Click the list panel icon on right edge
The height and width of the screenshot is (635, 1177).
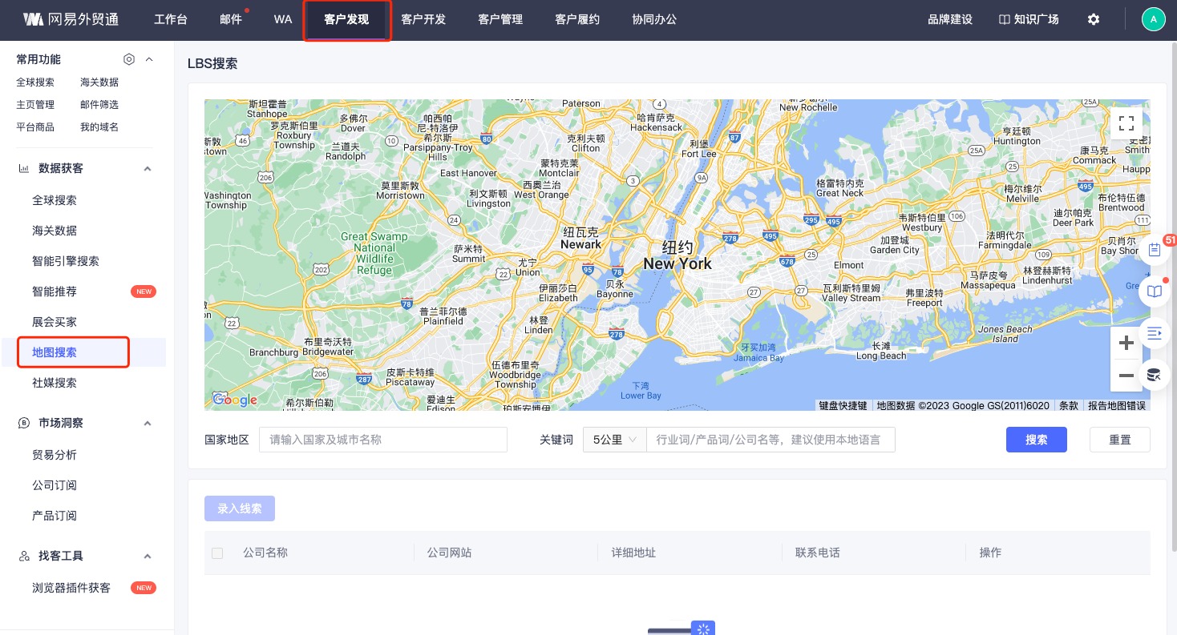pyautogui.click(x=1155, y=332)
